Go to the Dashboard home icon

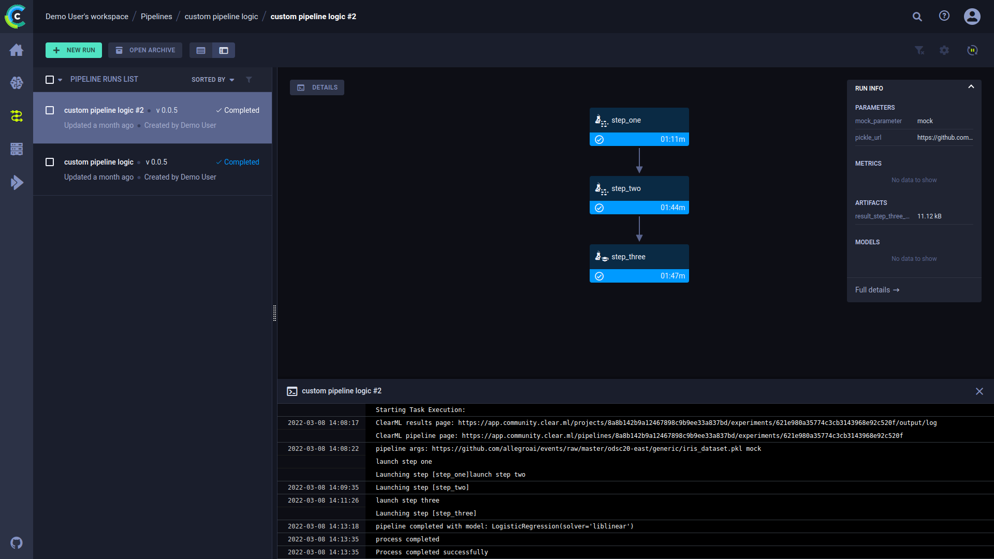point(16,50)
